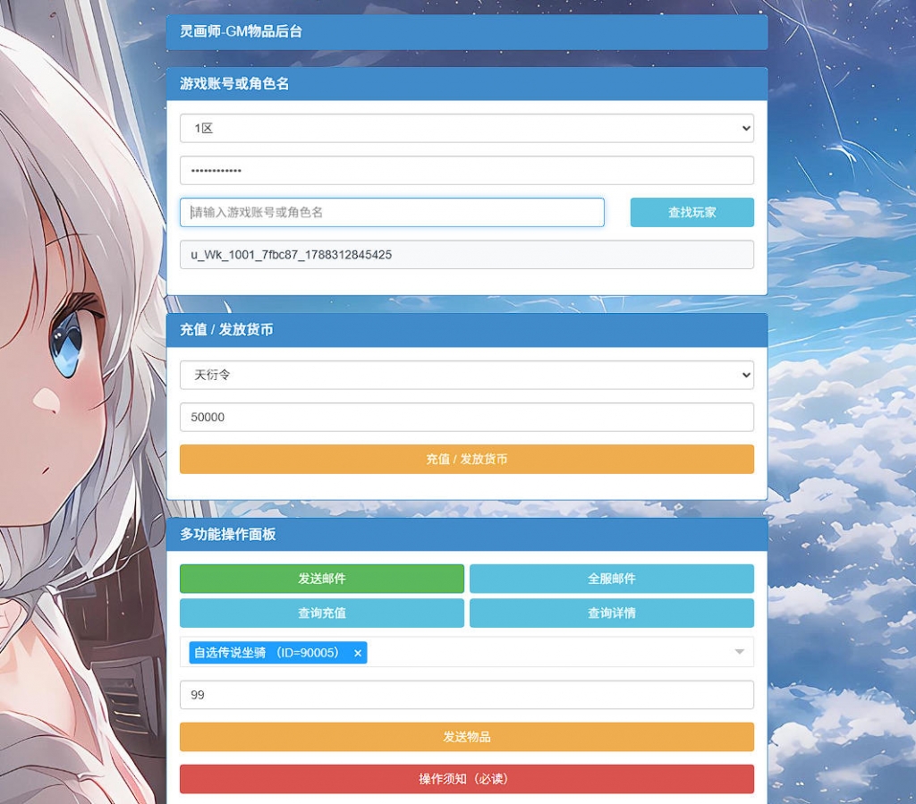Click the green 发送邮件 button
This screenshot has width=916, height=804.
click(322, 579)
